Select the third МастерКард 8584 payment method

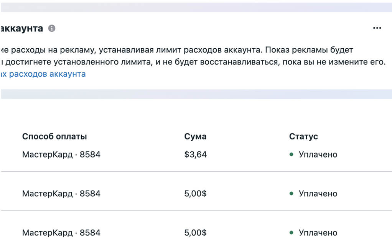pos(61,233)
